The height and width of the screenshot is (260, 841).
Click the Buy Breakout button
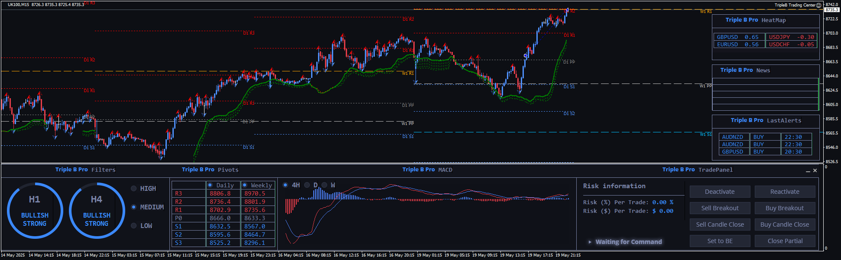pyautogui.click(x=785, y=208)
